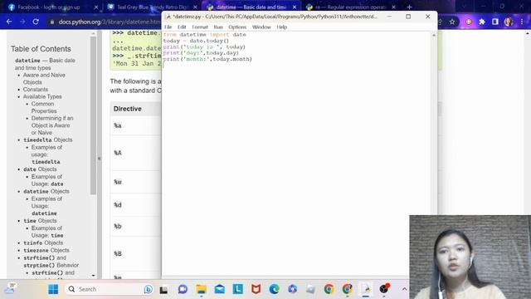Click the scroll-up arrow in IDLE editor

pyautogui.click(x=434, y=35)
